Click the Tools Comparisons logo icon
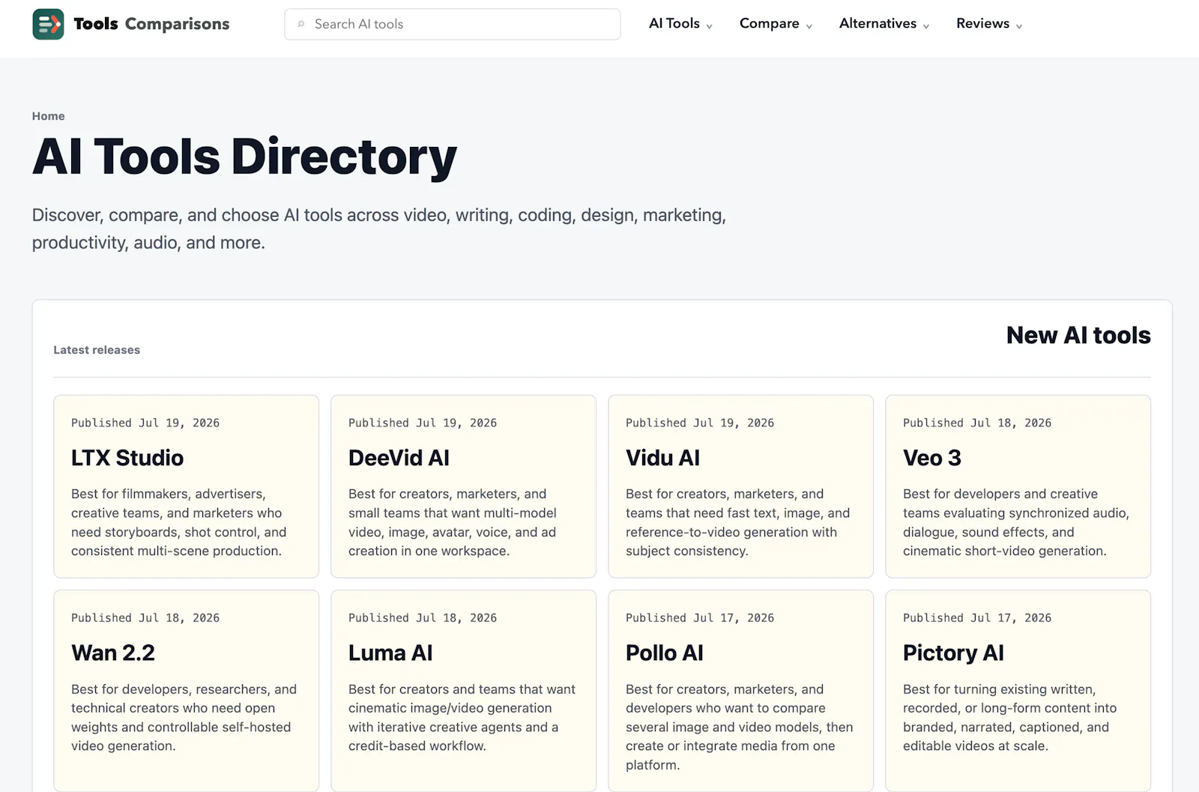This screenshot has height=792, width=1199. (48, 24)
